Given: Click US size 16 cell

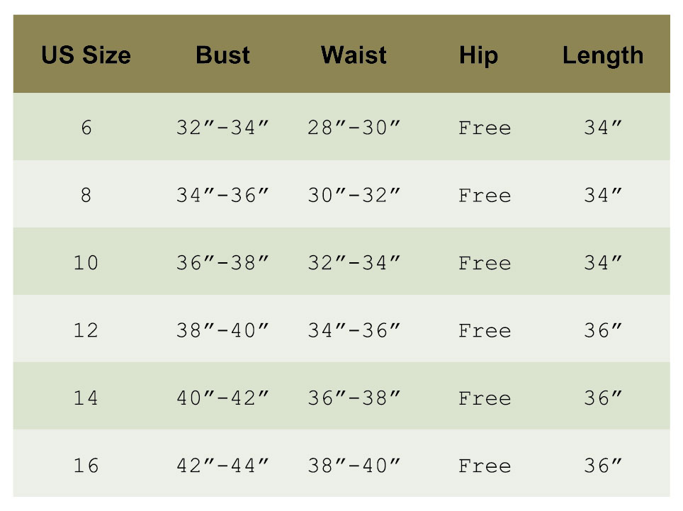Looking at the screenshot, I should click(86, 466).
